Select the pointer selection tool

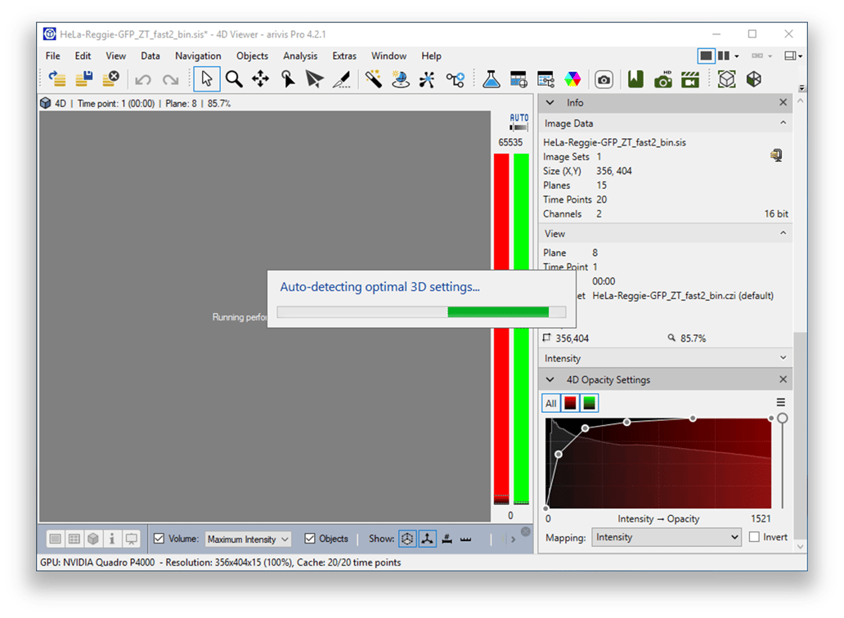click(x=207, y=78)
